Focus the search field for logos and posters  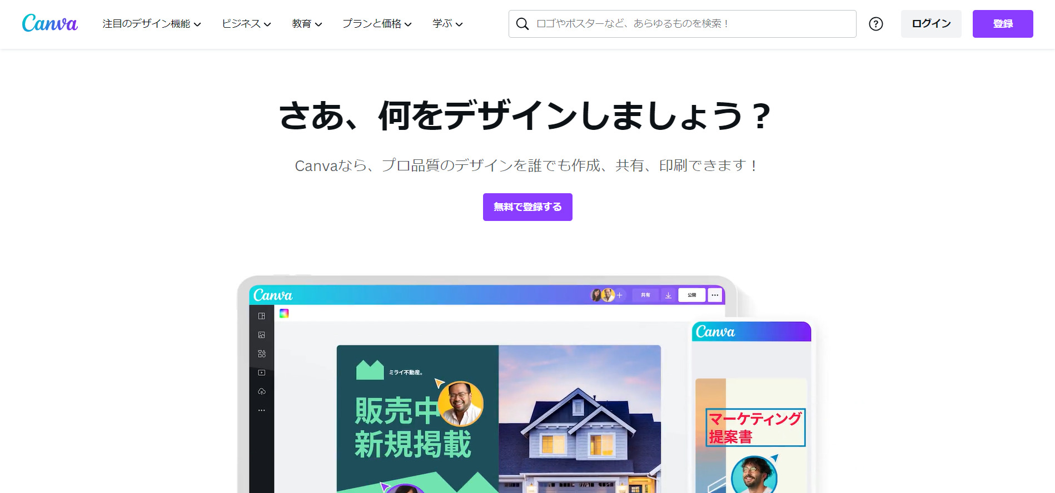(682, 24)
